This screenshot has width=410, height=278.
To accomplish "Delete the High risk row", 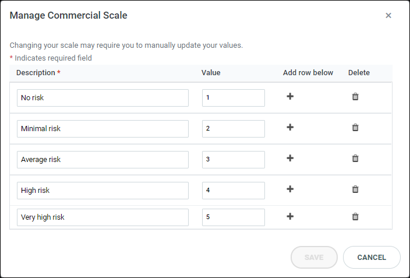I will [x=355, y=189].
